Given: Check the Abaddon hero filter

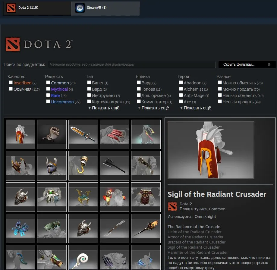Looking at the screenshot, I should 181,83.
